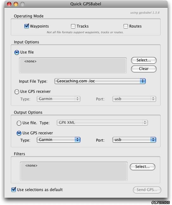Screen dimensions: 172x205
Task: Click Select button in Filters section
Action: [x=143, y=167]
